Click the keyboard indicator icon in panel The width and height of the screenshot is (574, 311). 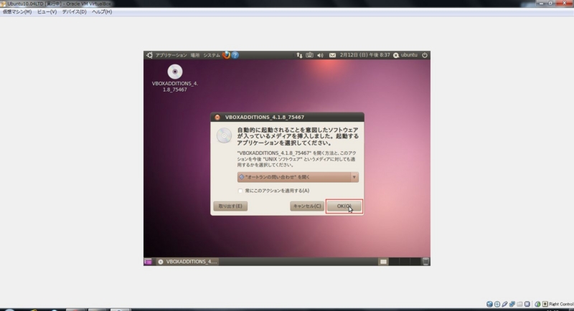(310, 55)
